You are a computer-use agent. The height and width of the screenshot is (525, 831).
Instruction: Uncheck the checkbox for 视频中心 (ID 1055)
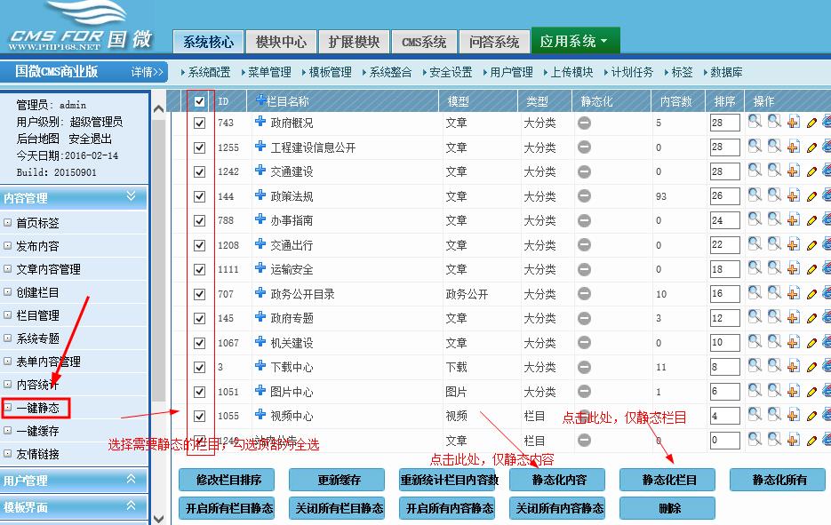pyautogui.click(x=200, y=416)
